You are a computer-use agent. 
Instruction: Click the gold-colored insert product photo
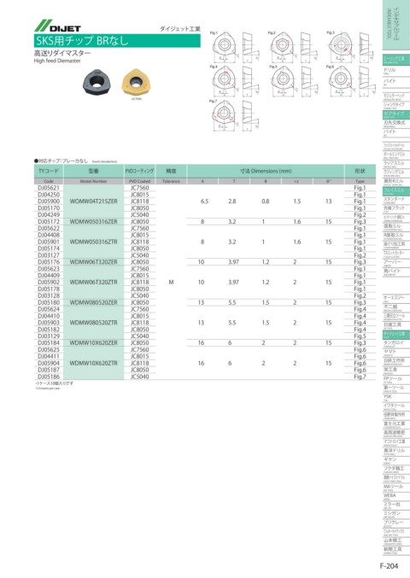point(137,82)
